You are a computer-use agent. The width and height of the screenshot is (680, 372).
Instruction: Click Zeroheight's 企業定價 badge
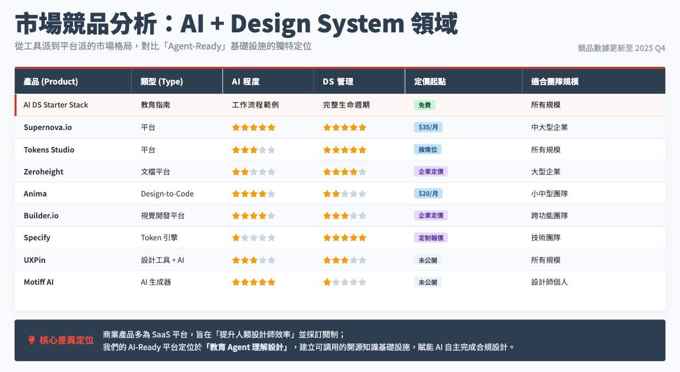(431, 172)
